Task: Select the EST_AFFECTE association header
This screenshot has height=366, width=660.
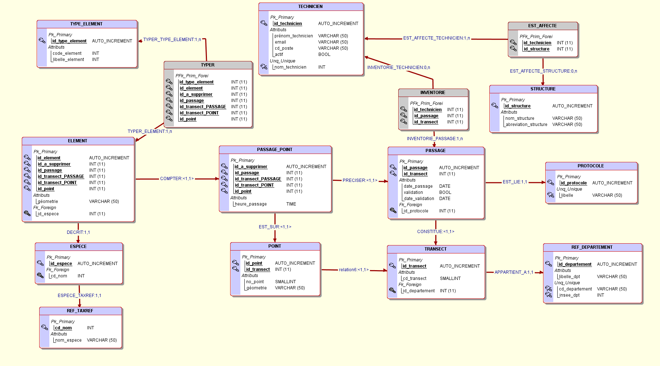Action: click(543, 26)
